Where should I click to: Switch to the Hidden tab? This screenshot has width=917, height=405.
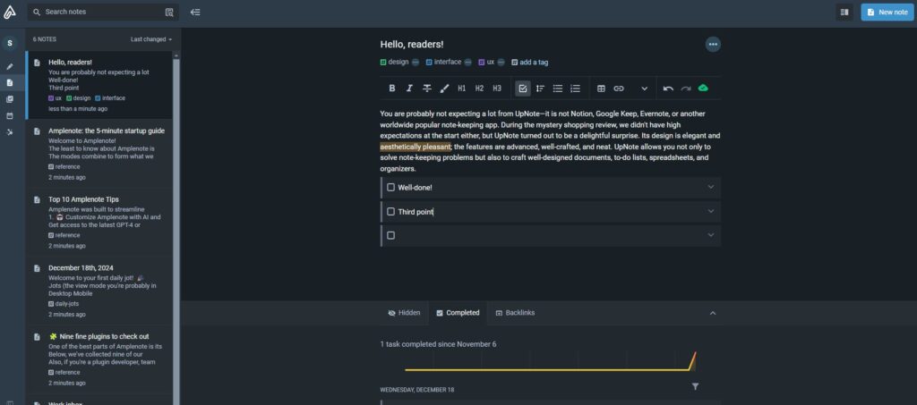(x=404, y=313)
